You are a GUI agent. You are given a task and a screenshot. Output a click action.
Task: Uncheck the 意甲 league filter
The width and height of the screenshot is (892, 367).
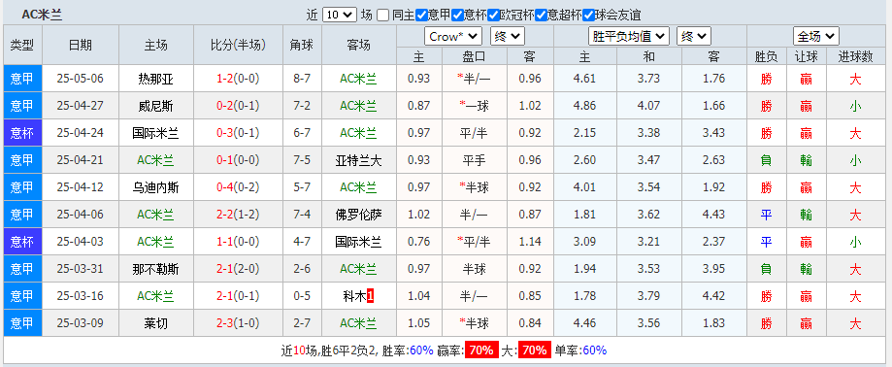click(x=421, y=15)
